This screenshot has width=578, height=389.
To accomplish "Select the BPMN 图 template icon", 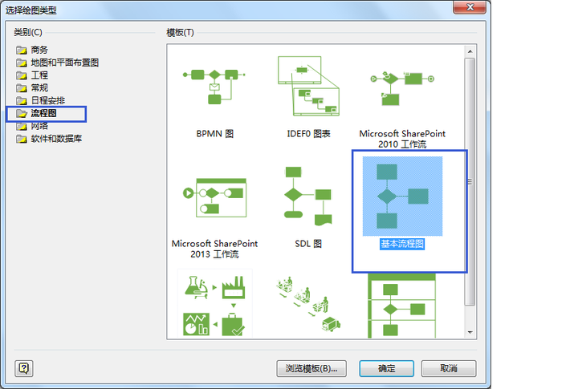I will [214, 87].
